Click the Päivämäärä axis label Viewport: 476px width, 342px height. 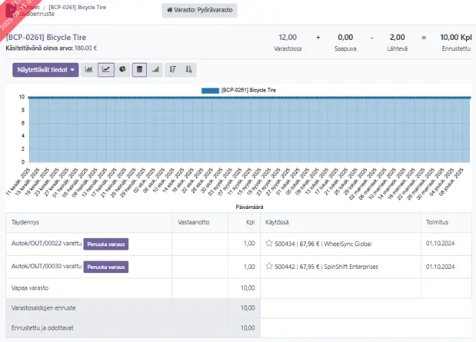tap(250, 208)
